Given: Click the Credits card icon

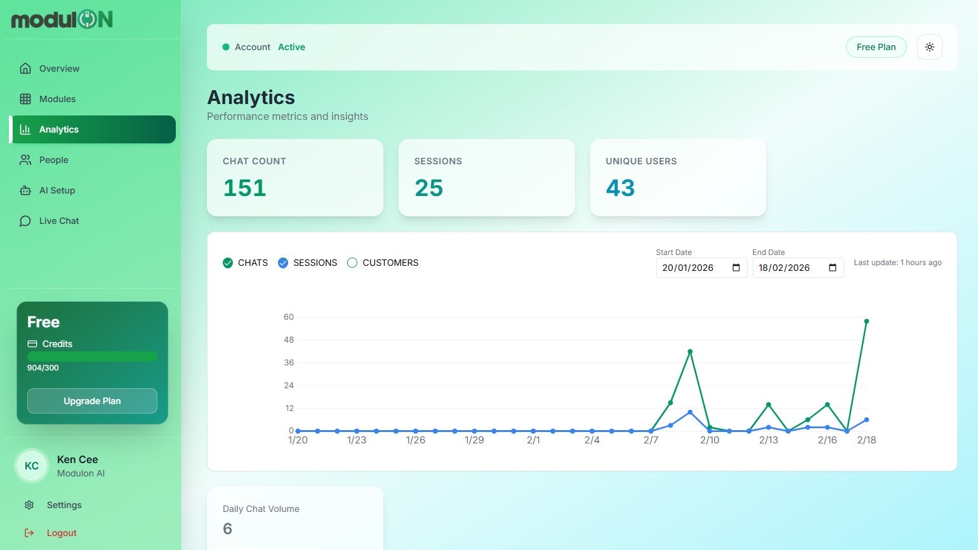Looking at the screenshot, I should (x=33, y=344).
